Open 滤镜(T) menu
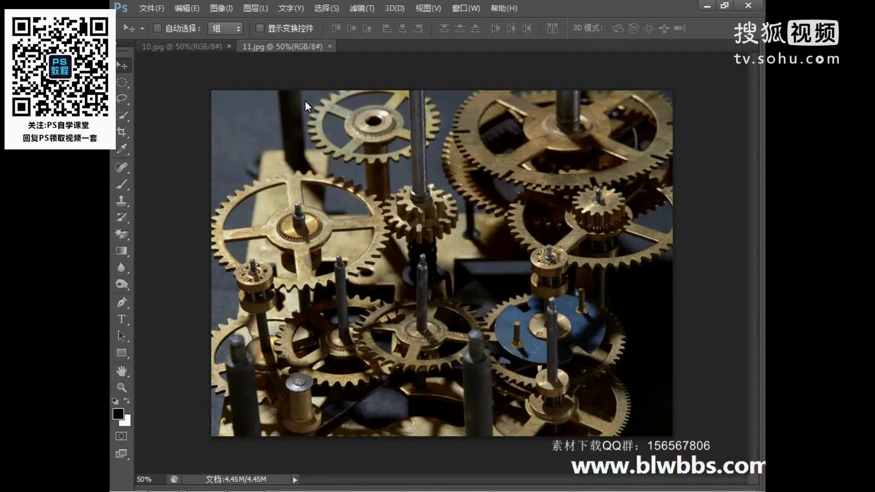This screenshot has height=492, width=875. 360,8
